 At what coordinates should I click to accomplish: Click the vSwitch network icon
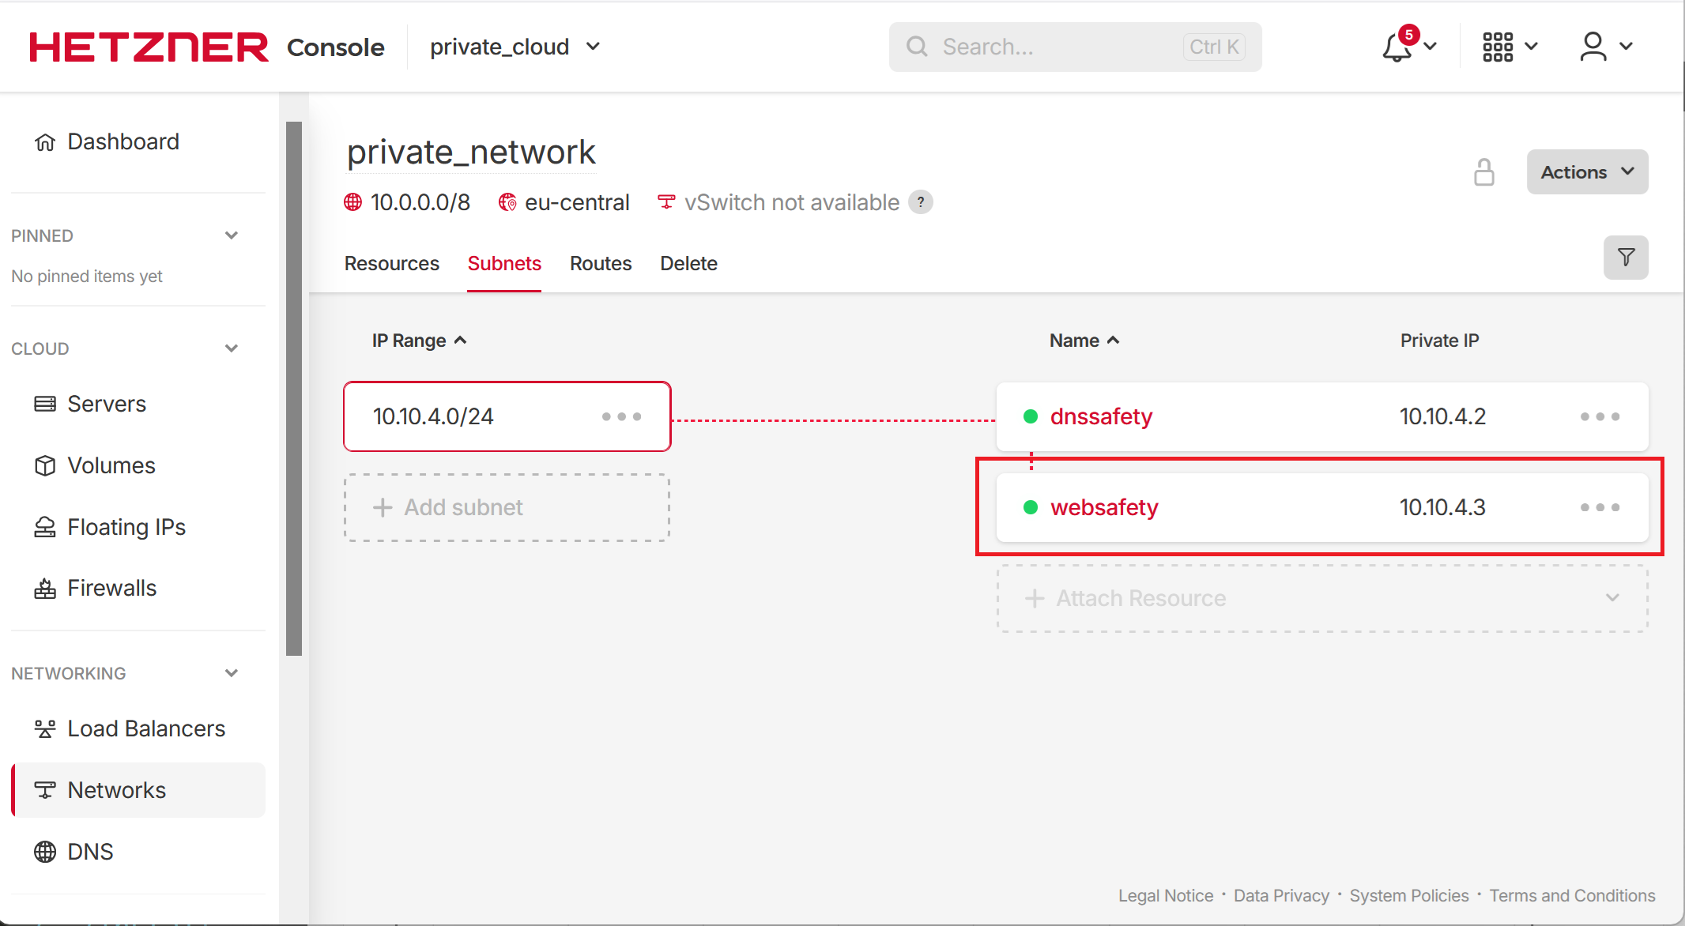(x=666, y=202)
